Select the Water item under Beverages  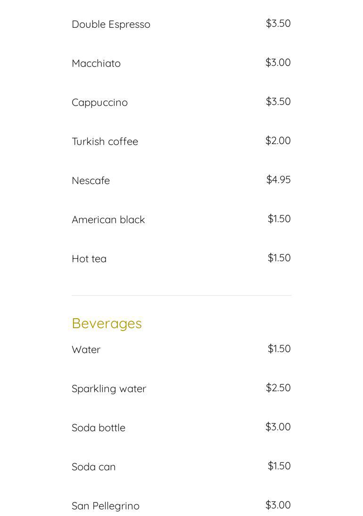[86, 350]
